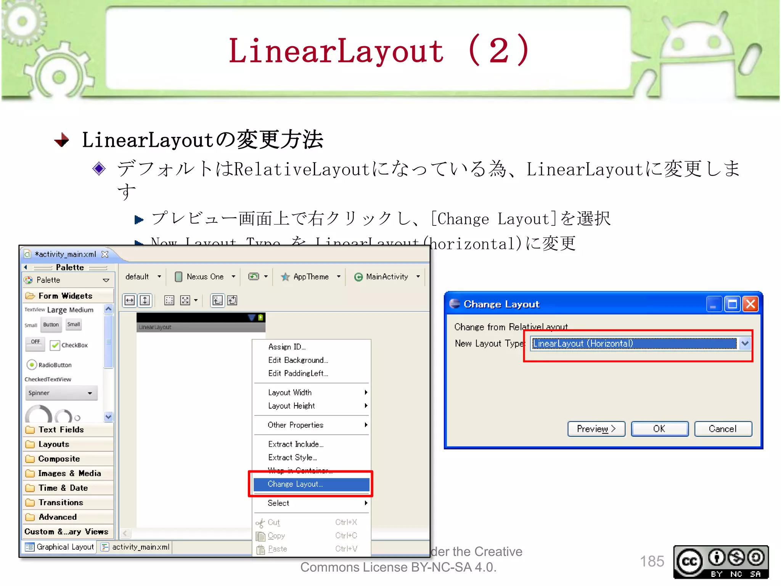Viewport: 781px width, 586px height.
Task: Select the TextView widget in palette
Action: pos(35,309)
